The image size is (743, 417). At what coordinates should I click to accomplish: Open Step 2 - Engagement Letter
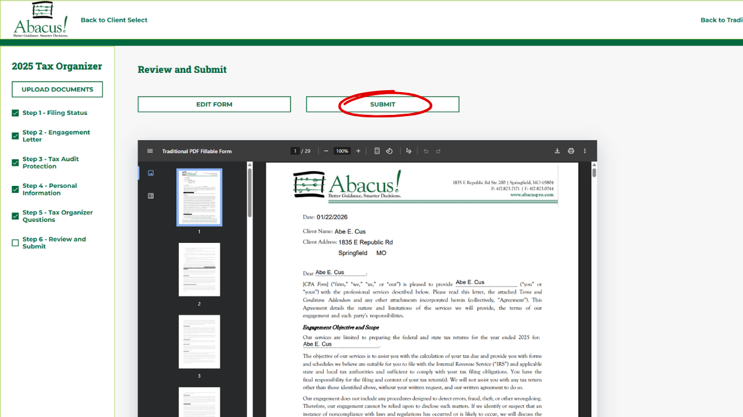click(56, 136)
